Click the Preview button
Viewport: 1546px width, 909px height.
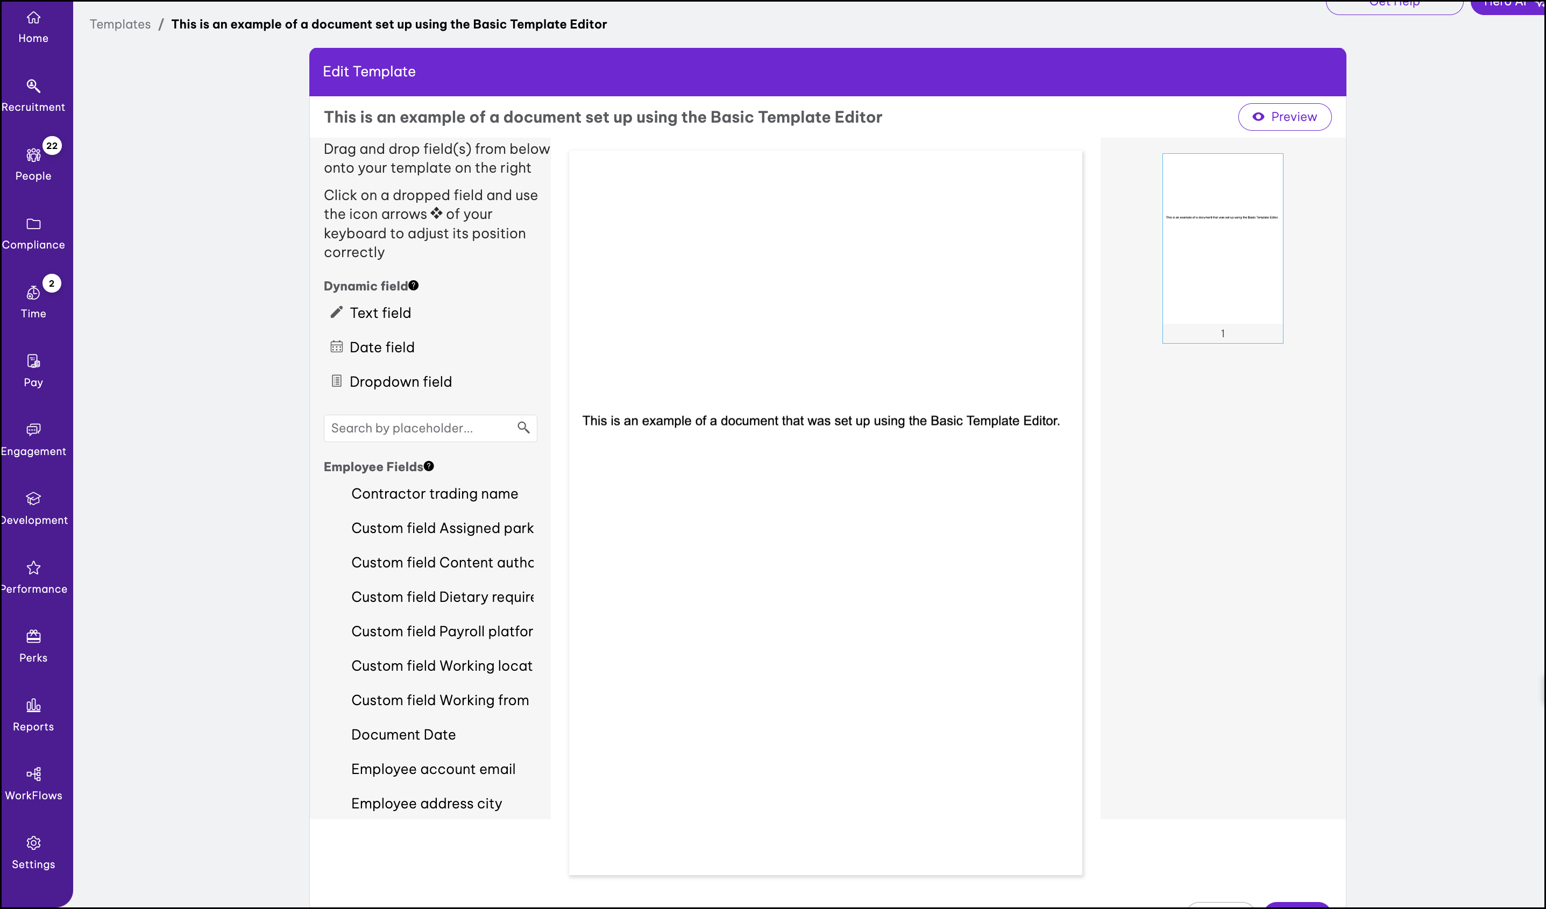pyautogui.click(x=1284, y=117)
